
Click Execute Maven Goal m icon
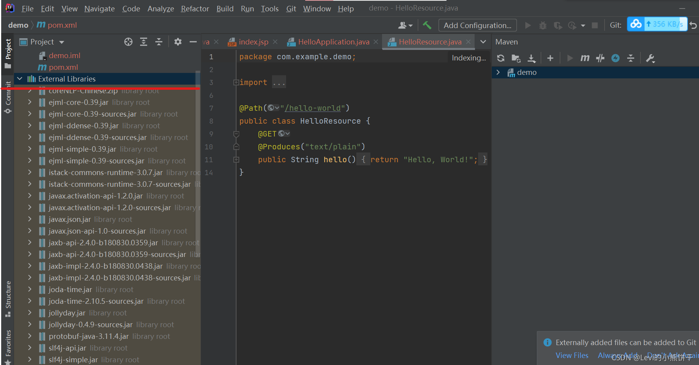(585, 58)
